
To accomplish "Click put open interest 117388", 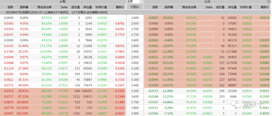I will 232,52.
